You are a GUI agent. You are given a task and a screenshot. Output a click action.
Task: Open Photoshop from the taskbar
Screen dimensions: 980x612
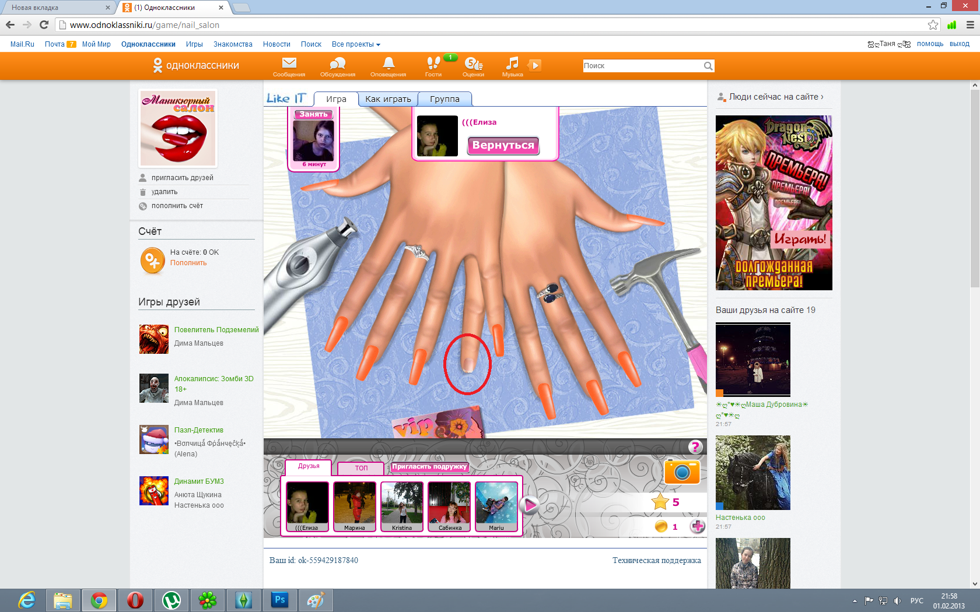(x=279, y=600)
